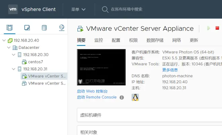Open the 数据存储 tab

tap(155, 40)
